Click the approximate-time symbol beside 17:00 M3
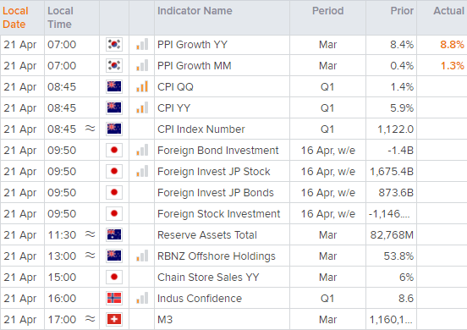The width and height of the screenshot is (467, 330). pyautogui.click(x=90, y=319)
